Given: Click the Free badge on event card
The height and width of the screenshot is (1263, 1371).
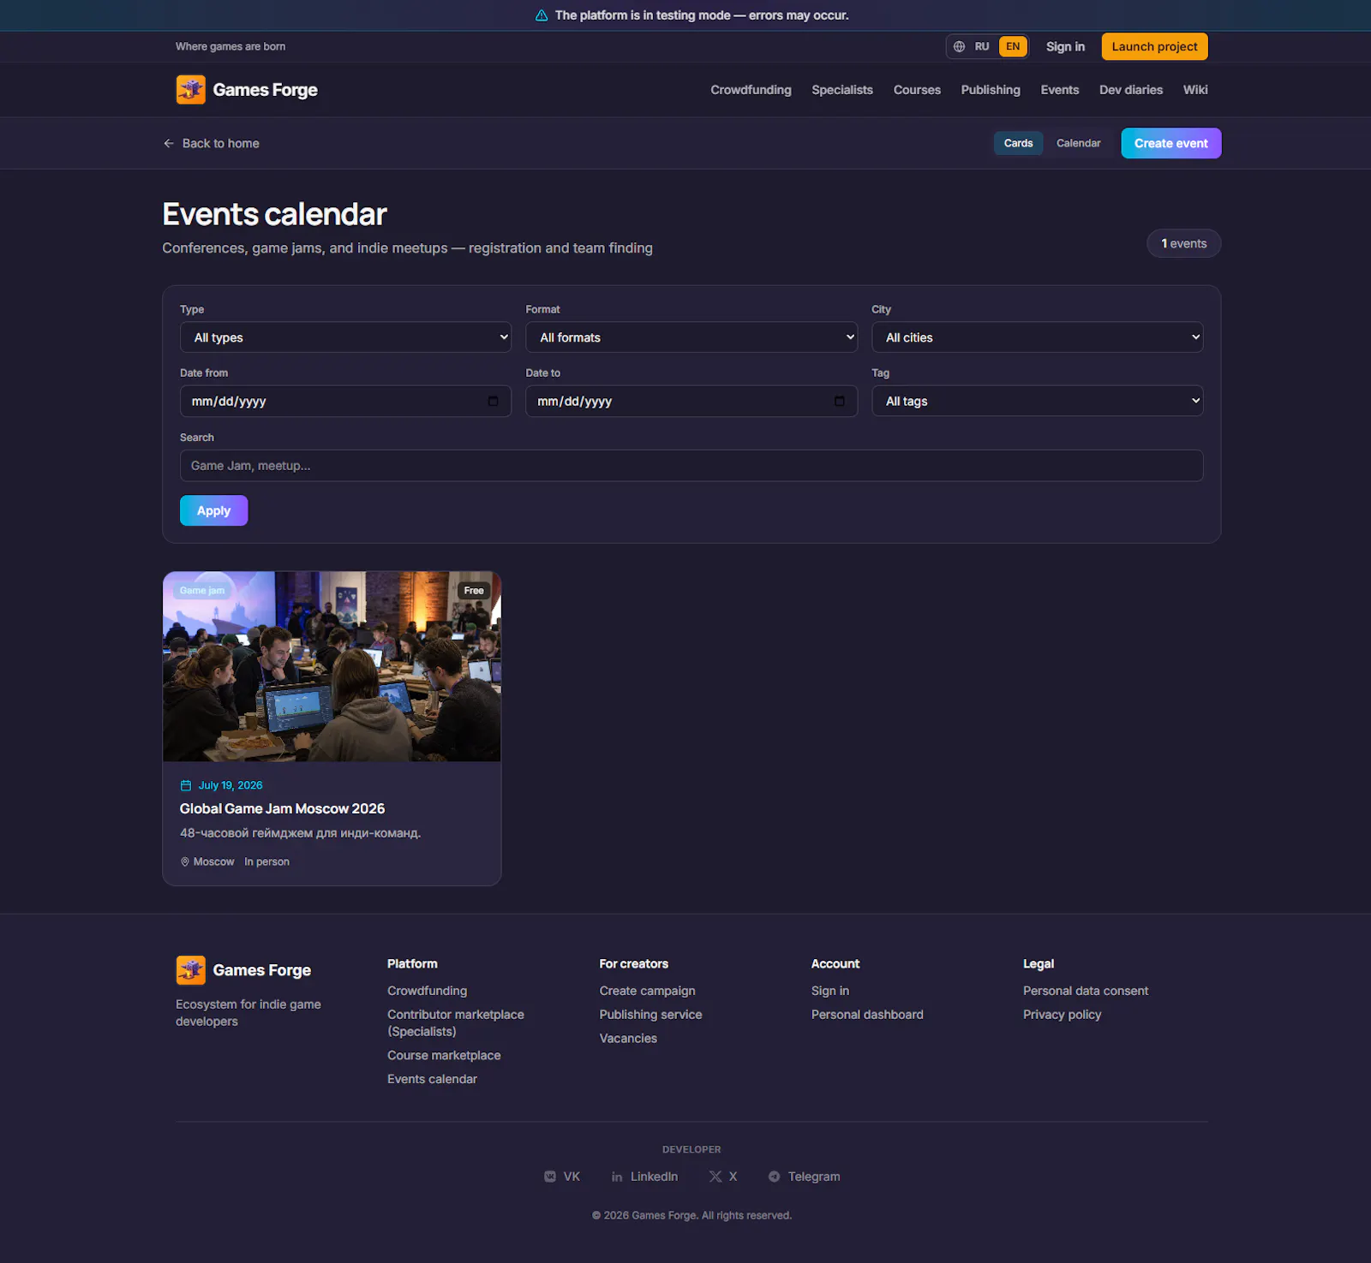Looking at the screenshot, I should pos(474,591).
